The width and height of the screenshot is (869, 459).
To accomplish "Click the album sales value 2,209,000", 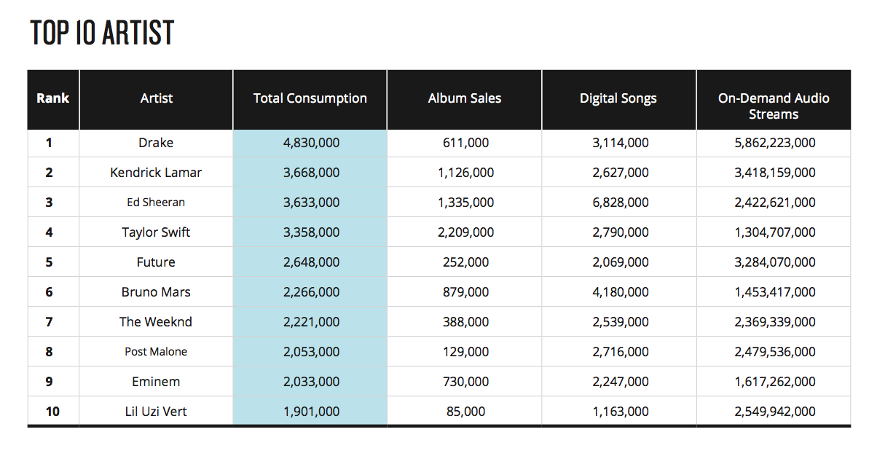I will coord(465,233).
